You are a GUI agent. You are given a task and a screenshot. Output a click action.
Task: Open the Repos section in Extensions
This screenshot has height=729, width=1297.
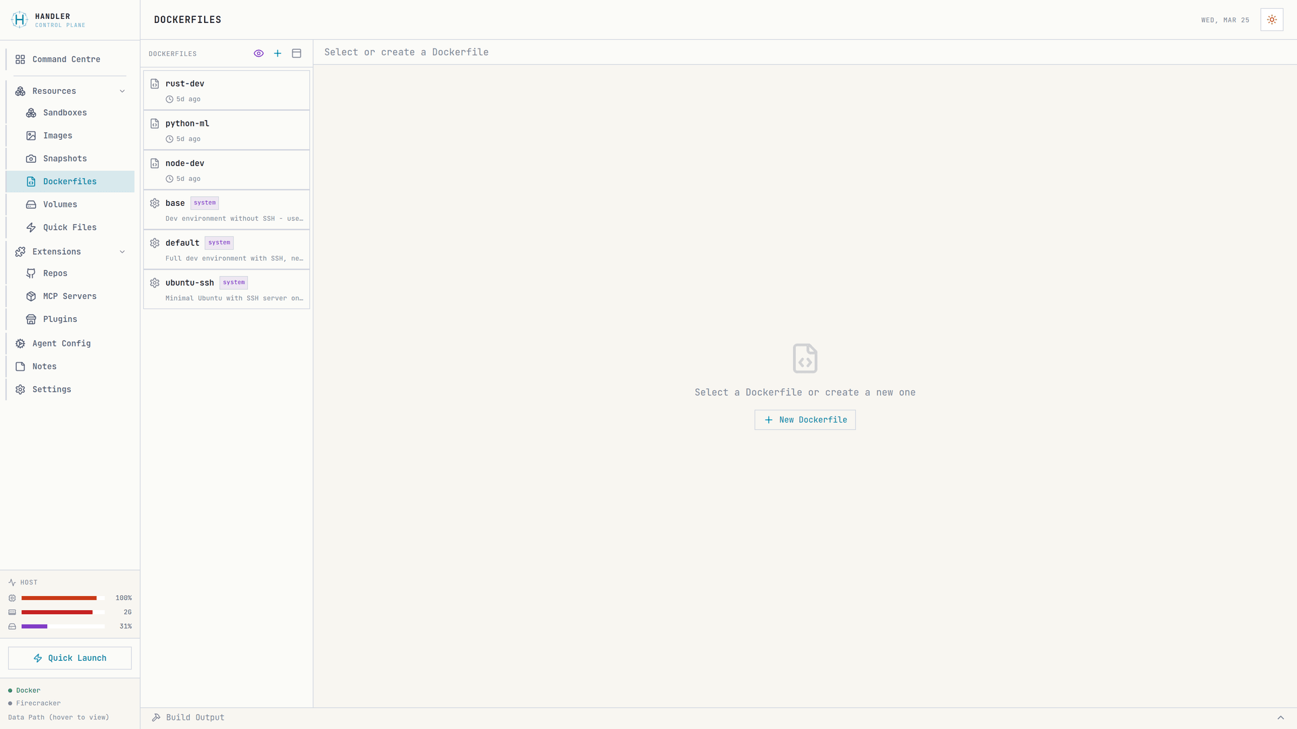click(x=31, y=273)
